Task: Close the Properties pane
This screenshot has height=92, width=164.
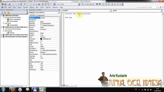Action: (x=59, y=10)
